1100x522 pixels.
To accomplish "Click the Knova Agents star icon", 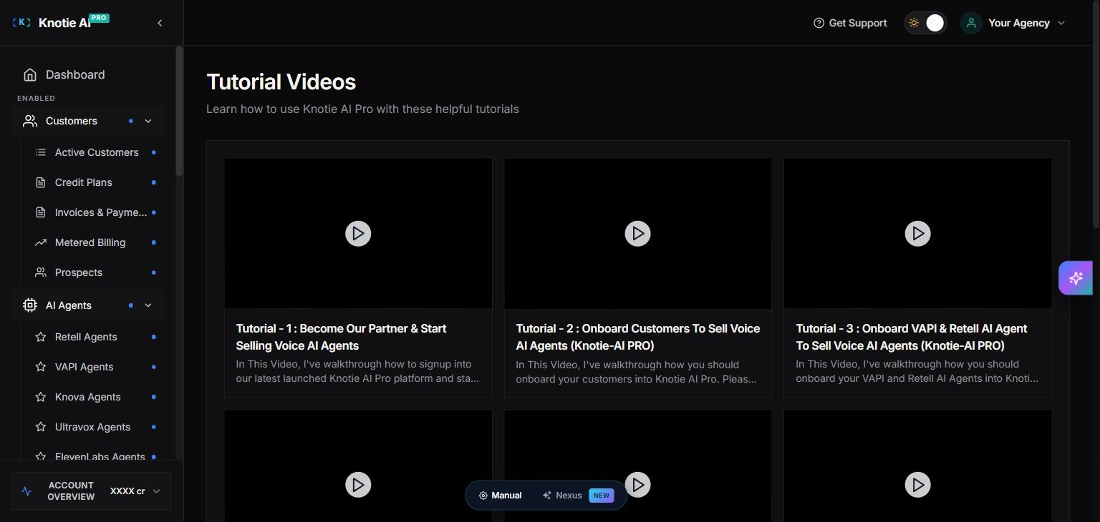I will [x=41, y=397].
